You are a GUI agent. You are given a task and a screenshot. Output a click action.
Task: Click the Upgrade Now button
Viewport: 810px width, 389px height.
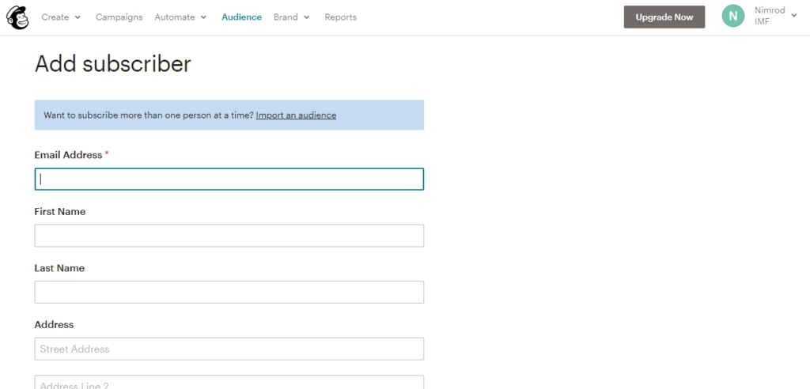(x=664, y=17)
